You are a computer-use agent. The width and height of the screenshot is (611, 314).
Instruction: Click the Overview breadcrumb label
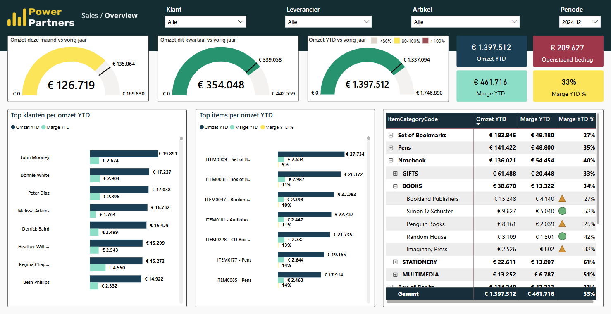point(121,15)
